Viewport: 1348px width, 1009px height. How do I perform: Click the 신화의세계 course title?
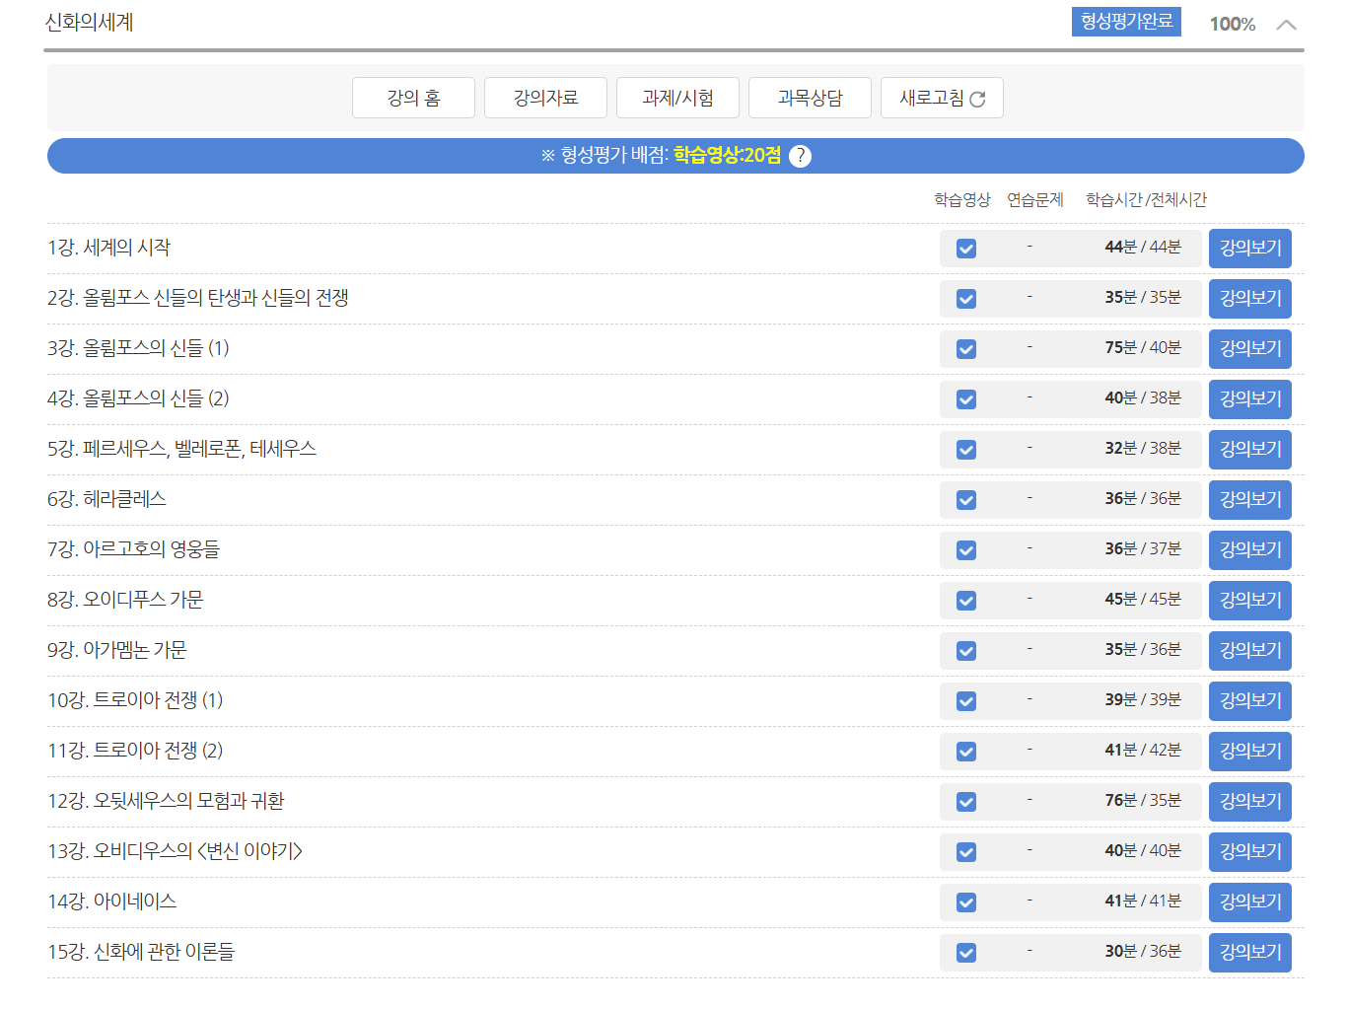click(90, 23)
